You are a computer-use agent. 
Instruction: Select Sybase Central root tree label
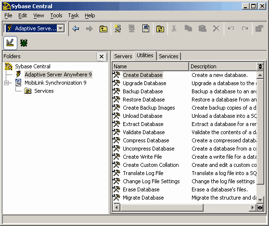point(33,66)
